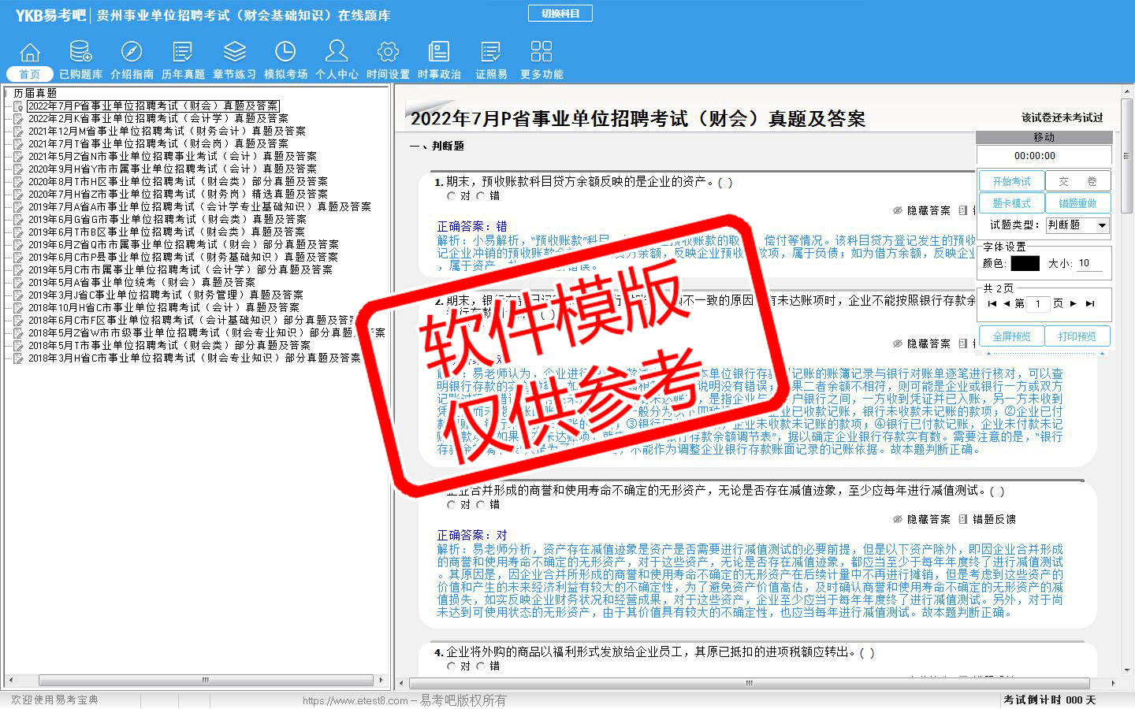1135x709 pixels.
Task: Click the 切换科目 switch subject button
Action: point(560,13)
